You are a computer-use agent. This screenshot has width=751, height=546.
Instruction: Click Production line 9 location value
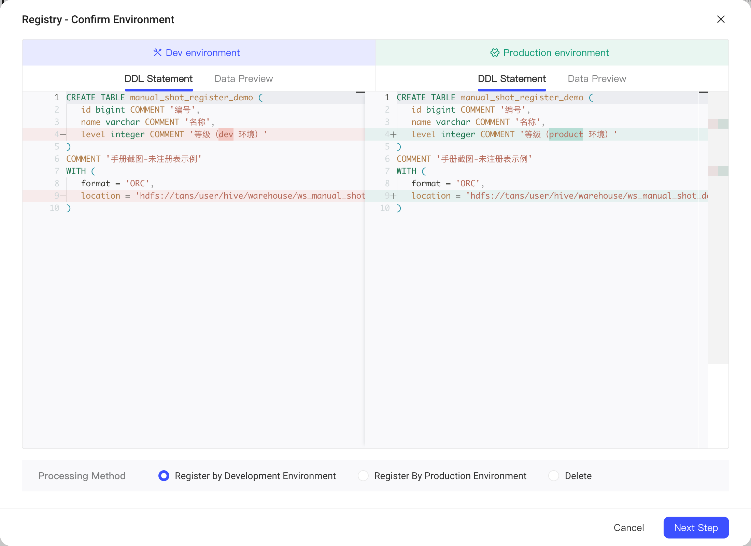[587, 196]
